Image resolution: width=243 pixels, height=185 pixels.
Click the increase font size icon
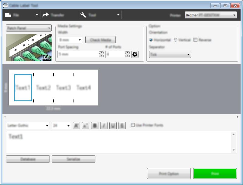point(77,126)
